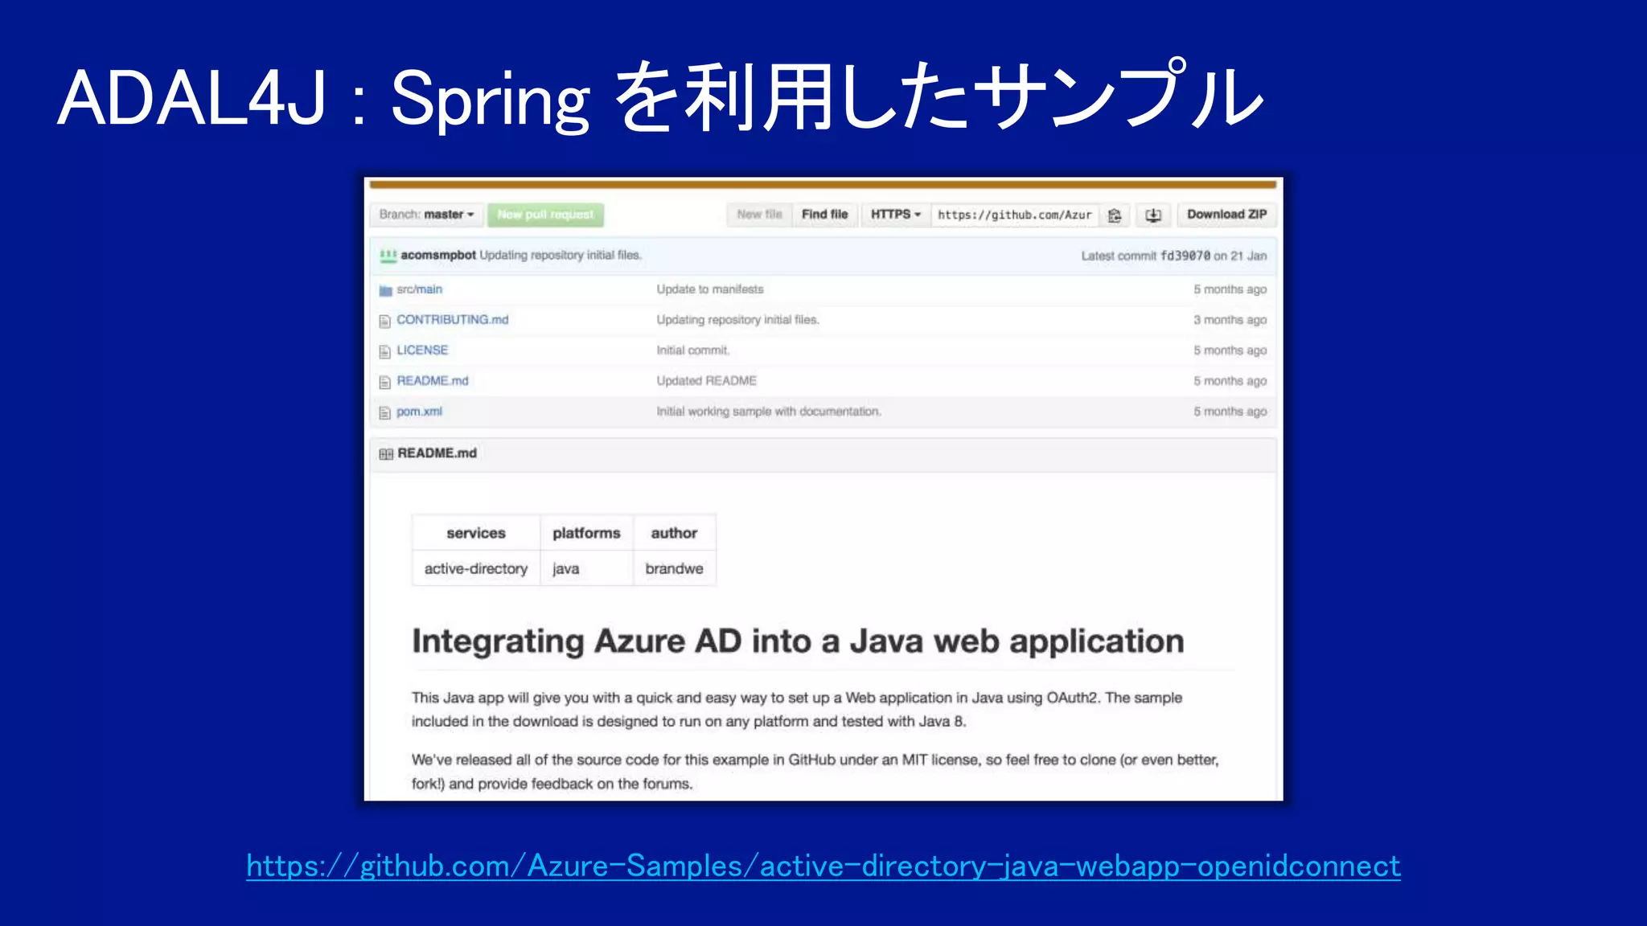Open the 'Update to manifests' commit message
This screenshot has width=1647, height=926.
[x=710, y=289]
